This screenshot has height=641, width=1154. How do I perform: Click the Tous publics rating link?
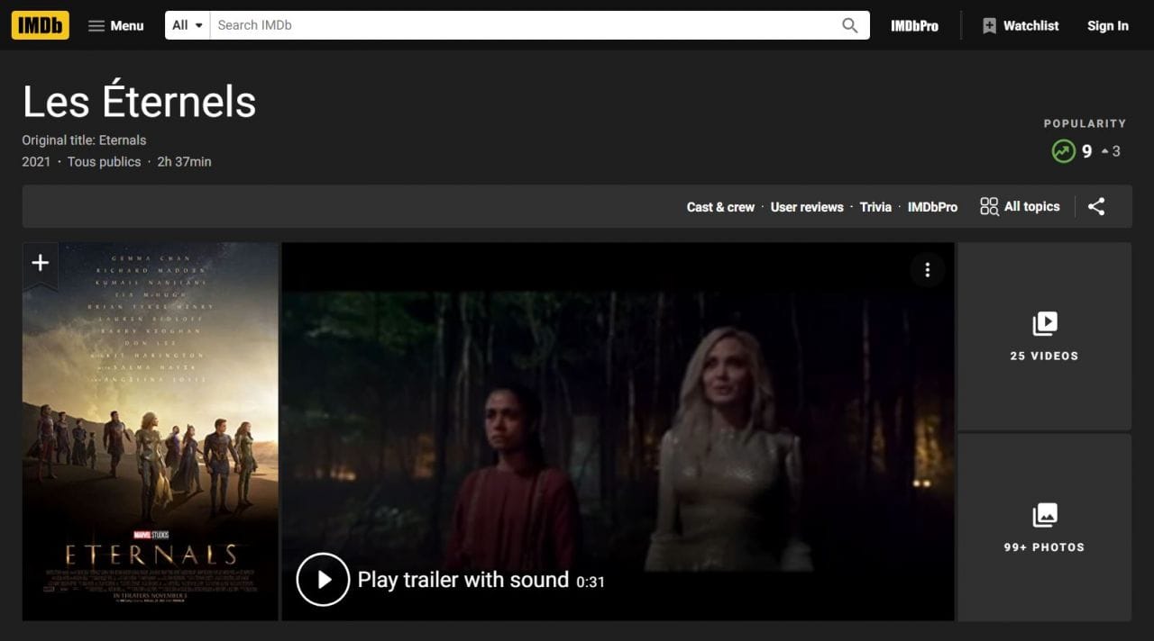(x=105, y=162)
